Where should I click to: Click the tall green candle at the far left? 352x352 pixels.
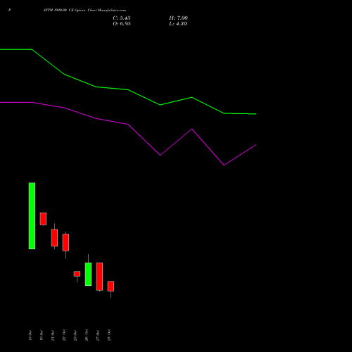tap(32, 215)
